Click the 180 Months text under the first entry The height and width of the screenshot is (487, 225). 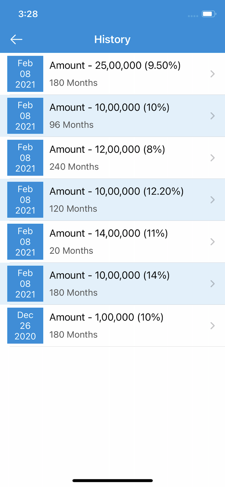point(73,83)
